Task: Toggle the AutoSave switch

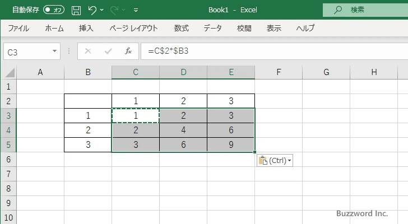Action: [54, 10]
